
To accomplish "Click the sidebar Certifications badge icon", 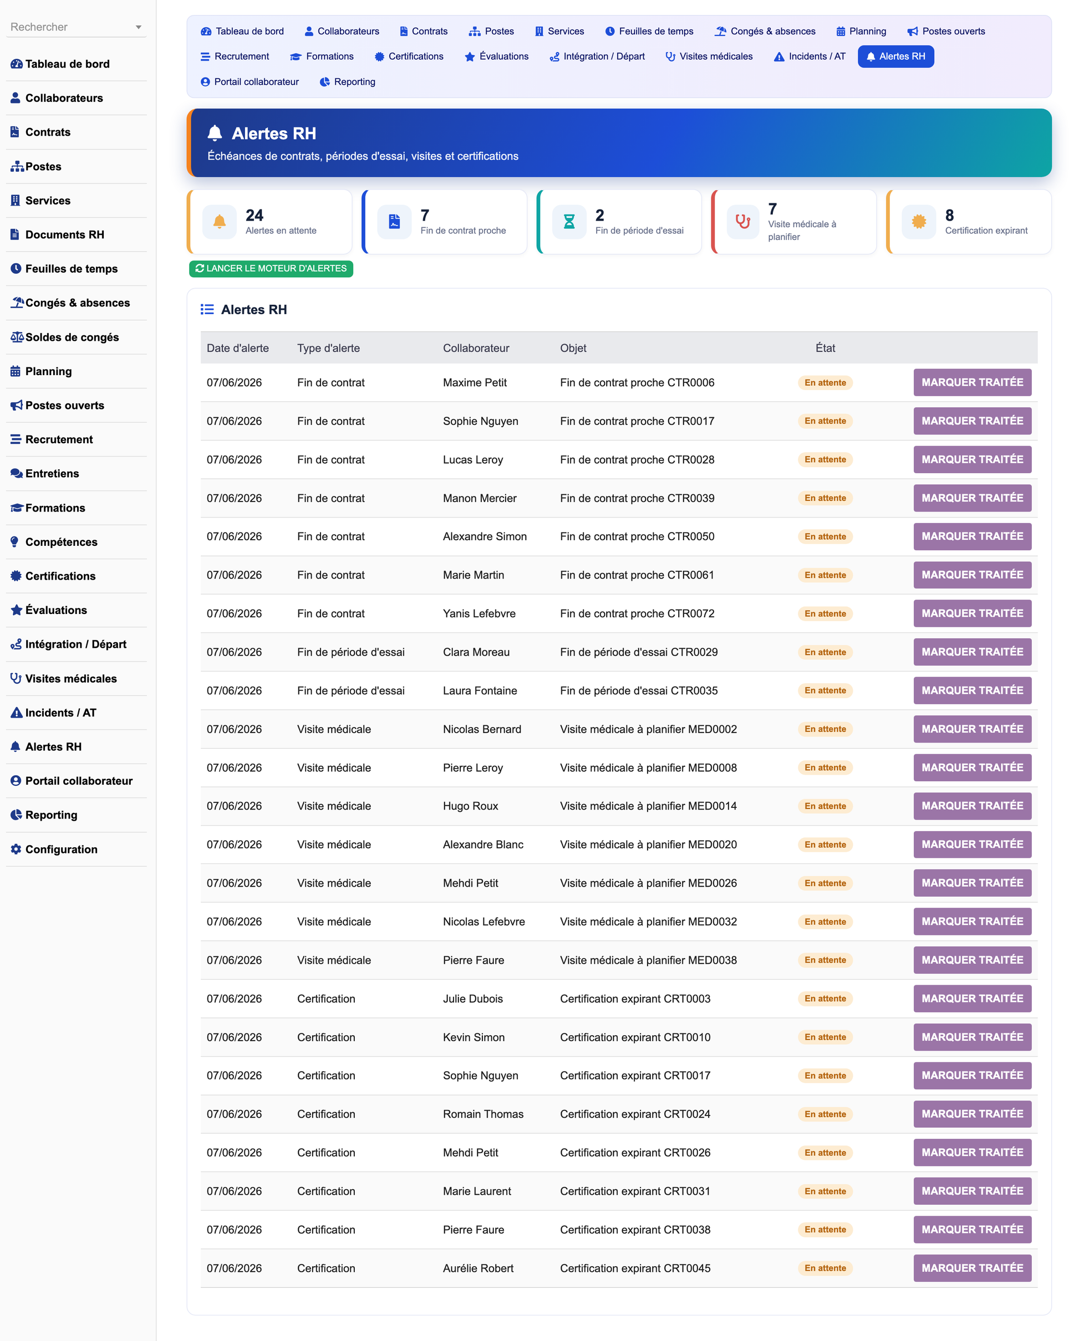I will (x=16, y=575).
